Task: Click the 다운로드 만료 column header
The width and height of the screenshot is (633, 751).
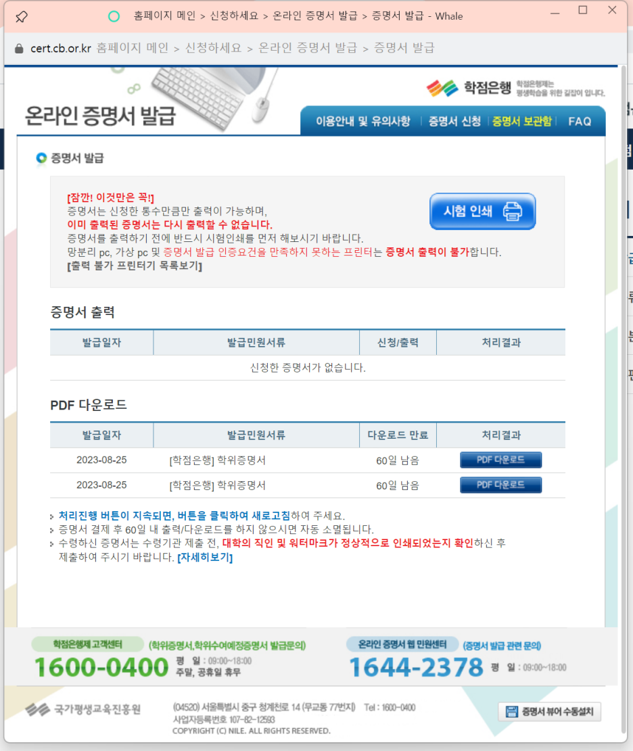Action: point(398,435)
